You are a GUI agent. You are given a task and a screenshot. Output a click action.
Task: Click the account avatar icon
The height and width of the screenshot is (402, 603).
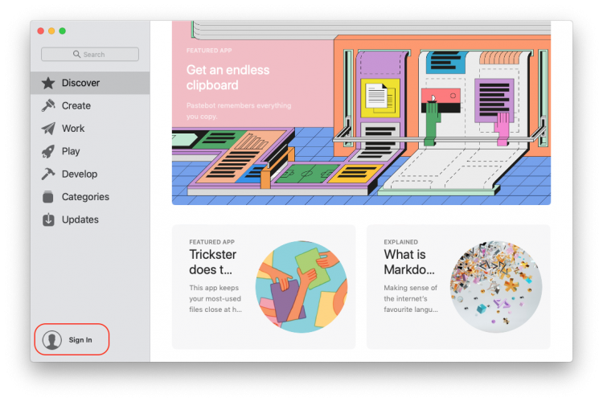point(52,339)
